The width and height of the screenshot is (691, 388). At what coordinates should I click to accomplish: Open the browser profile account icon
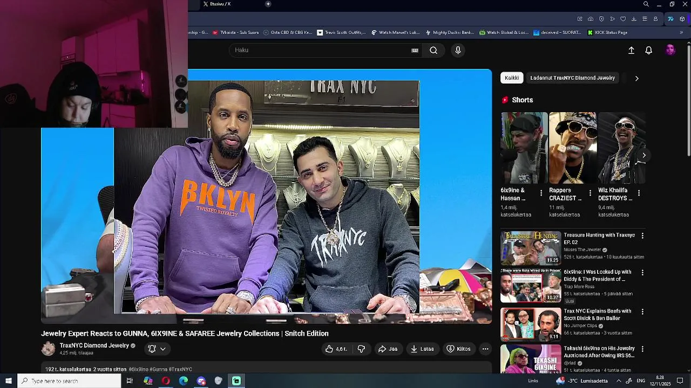(x=655, y=19)
